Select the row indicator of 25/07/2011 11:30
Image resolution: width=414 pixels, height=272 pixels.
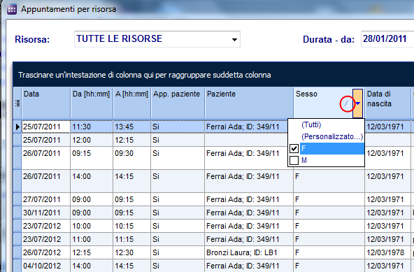tap(17, 127)
